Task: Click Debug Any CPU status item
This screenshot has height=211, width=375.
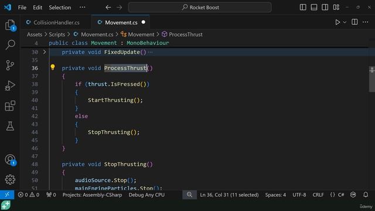Action: tap(146, 195)
